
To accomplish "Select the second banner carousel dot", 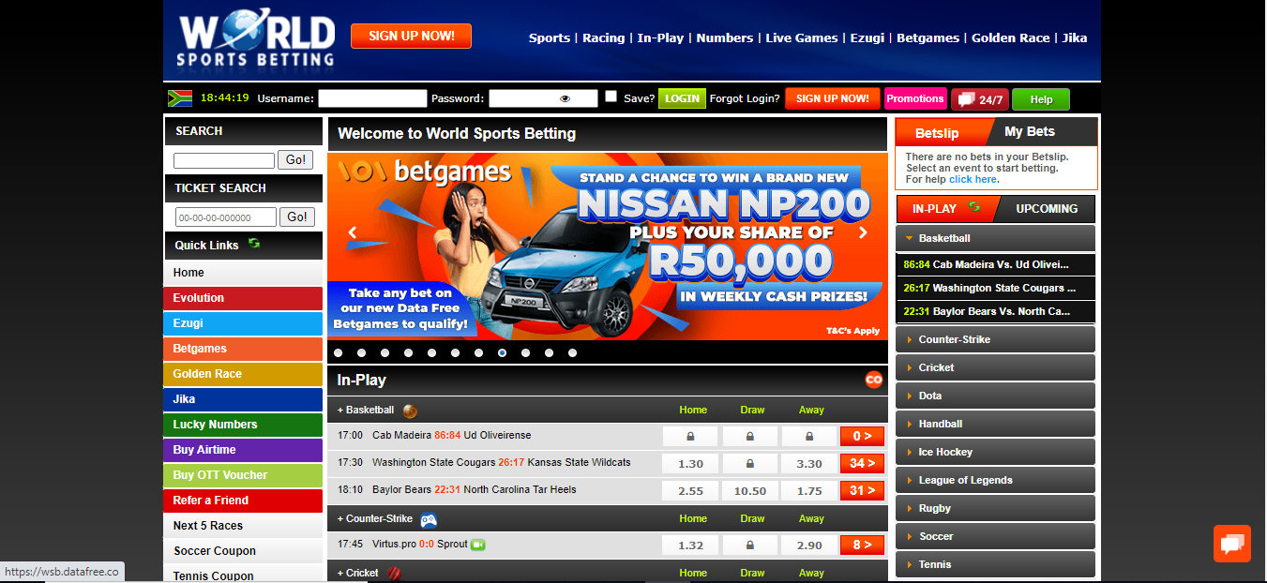I will coord(362,353).
